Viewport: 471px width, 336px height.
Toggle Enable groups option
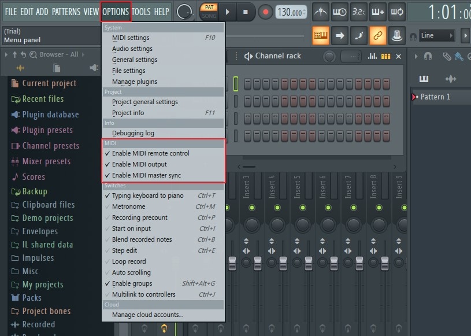[164, 283]
